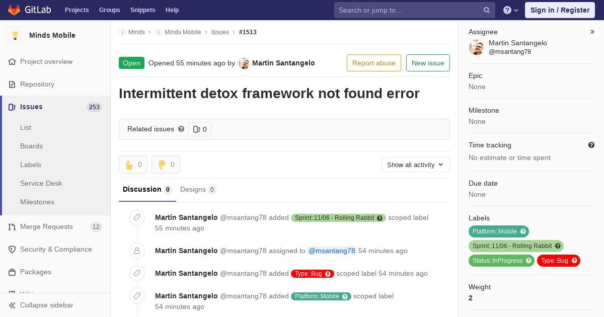Click the search magnifier icon
Viewport: 604px width, 317px height.
click(x=487, y=10)
